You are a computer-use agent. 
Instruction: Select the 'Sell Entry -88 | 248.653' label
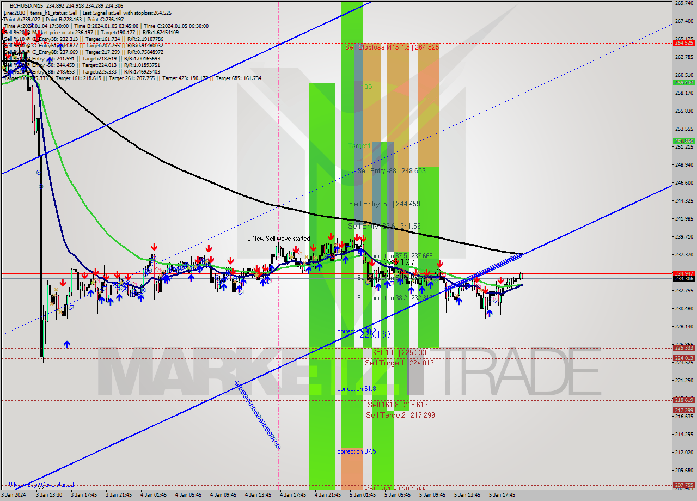pyautogui.click(x=392, y=171)
